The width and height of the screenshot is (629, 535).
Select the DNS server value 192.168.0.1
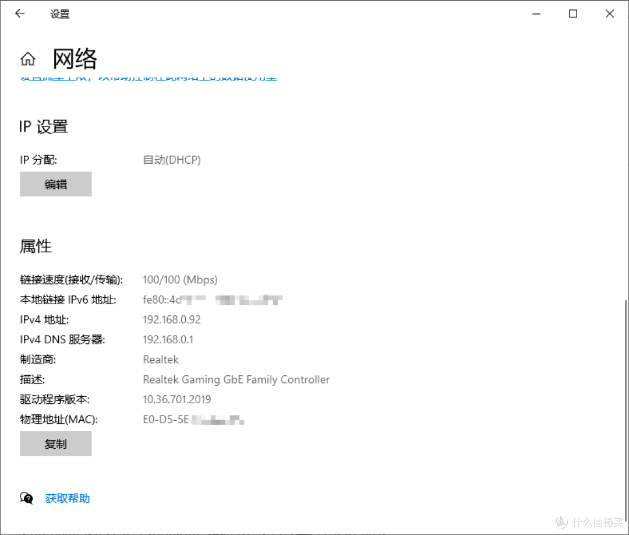pos(168,340)
